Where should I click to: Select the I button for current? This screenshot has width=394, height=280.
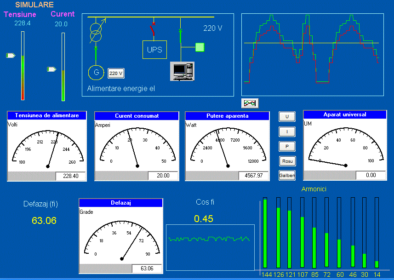tap(287, 131)
